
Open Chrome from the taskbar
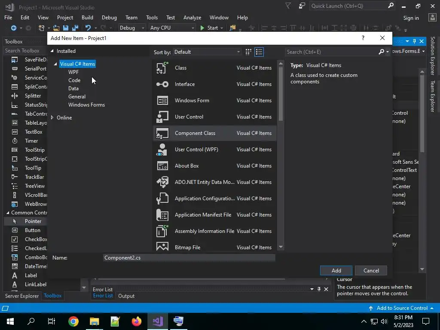pos(73,321)
